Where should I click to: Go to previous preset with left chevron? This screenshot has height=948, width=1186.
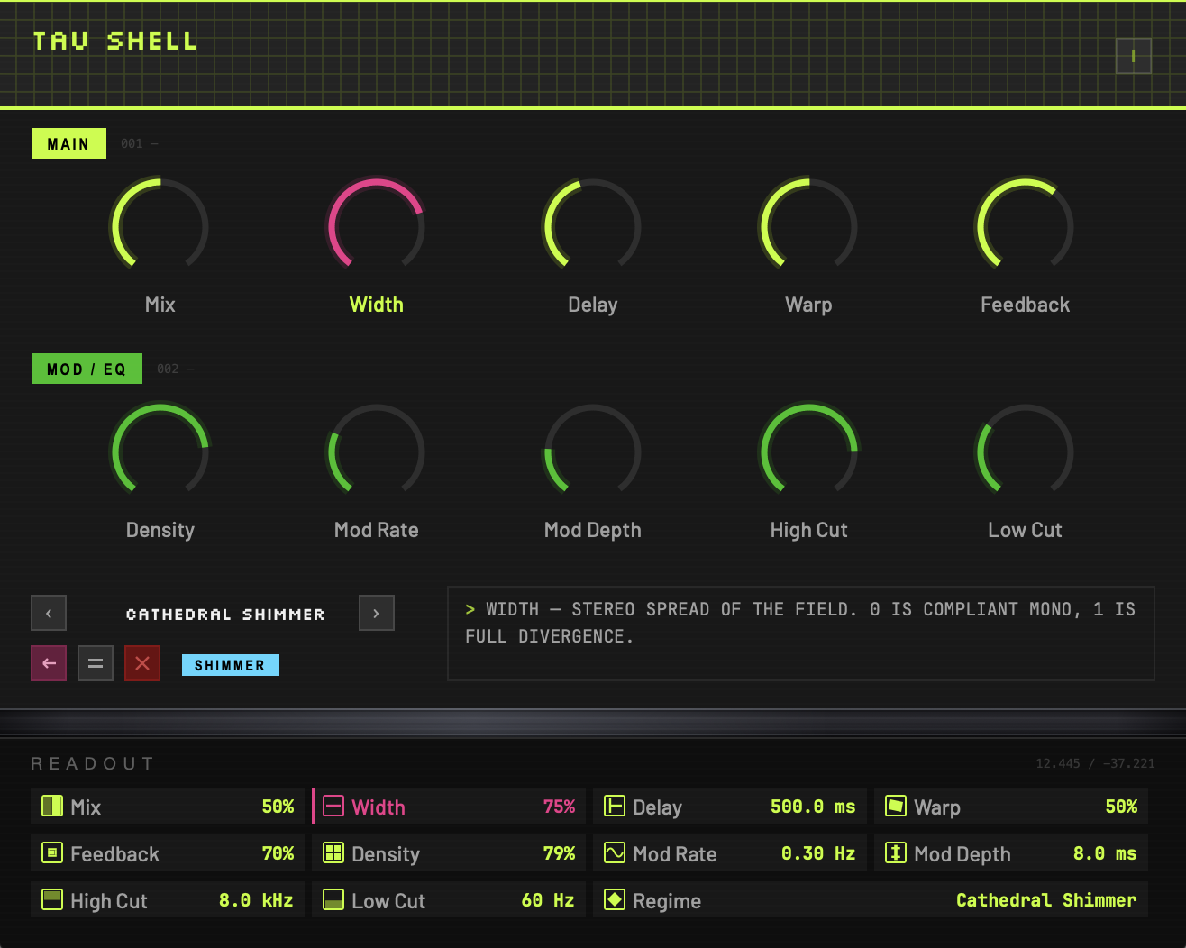[x=49, y=613]
